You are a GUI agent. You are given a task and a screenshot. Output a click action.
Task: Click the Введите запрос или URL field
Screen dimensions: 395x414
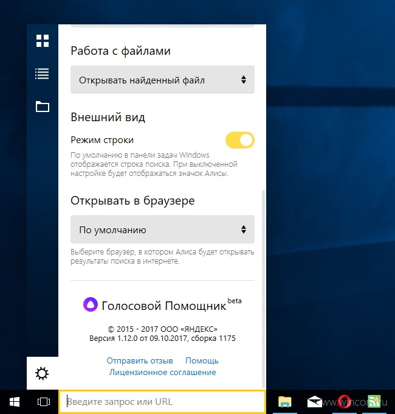coord(162,402)
